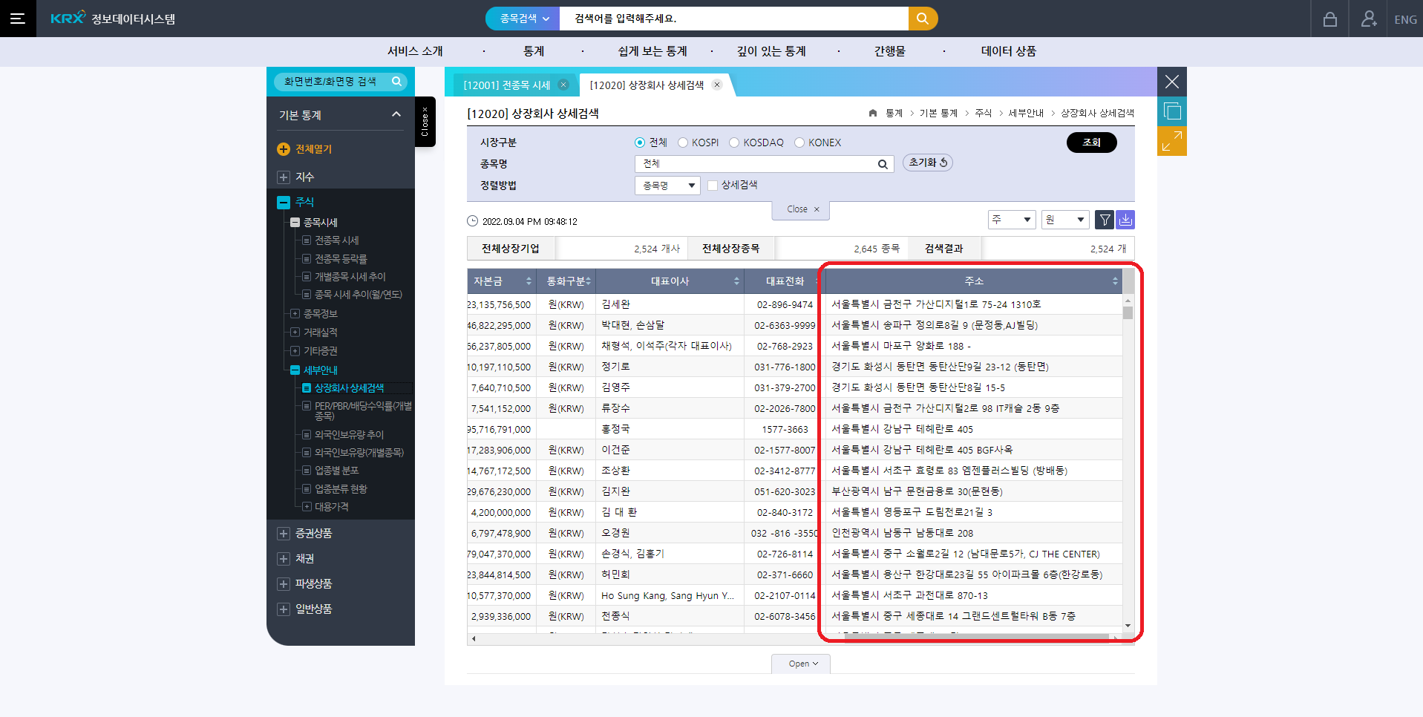Image resolution: width=1423 pixels, height=717 pixels.
Task: Open 간행물 menu
Action: coord(890,51)
